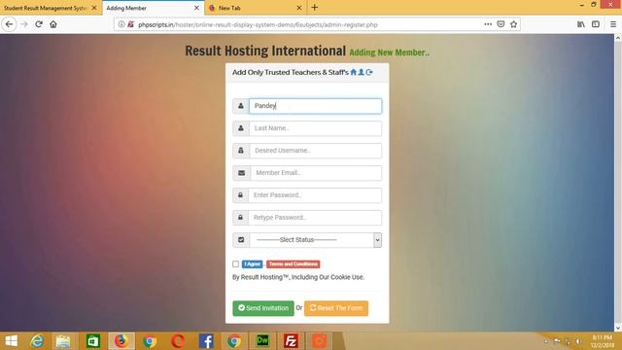Bookmark this page with the star icon
622x350 pixels.
click(514, 24)
